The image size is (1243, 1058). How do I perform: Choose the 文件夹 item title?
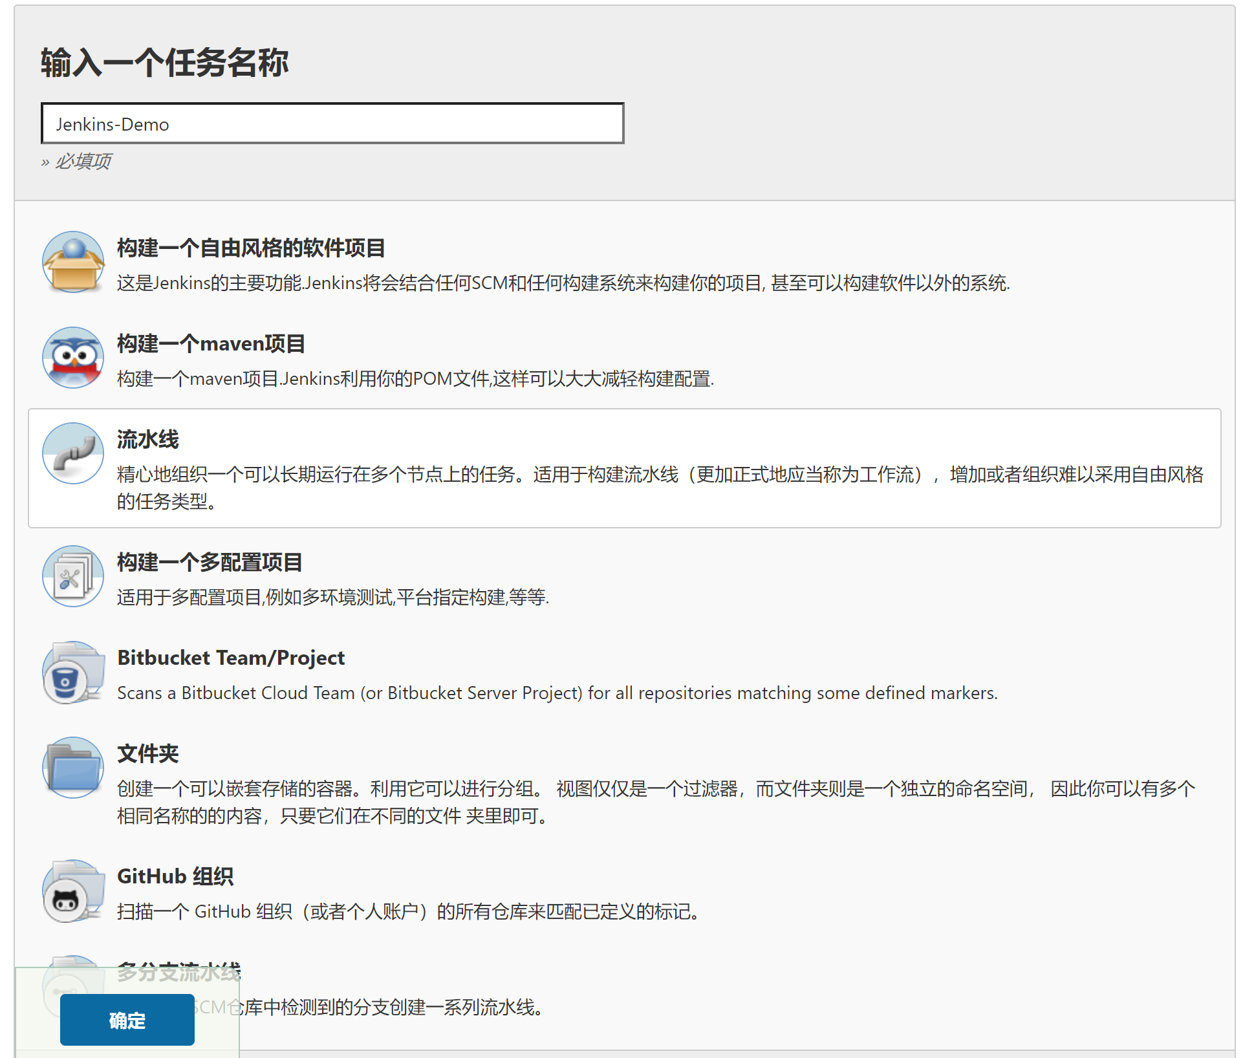148,754
